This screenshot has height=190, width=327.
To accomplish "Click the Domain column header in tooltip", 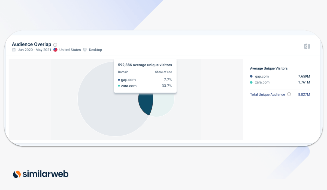I will pyautogui.click(x=123, y=72).
